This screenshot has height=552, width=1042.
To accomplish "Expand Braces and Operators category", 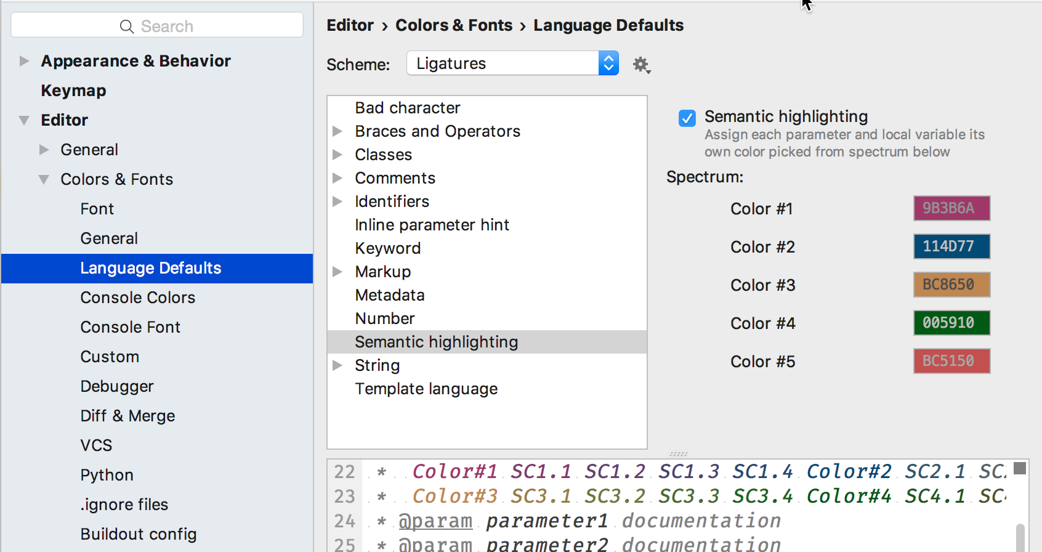I will click(x=337, y=131).
